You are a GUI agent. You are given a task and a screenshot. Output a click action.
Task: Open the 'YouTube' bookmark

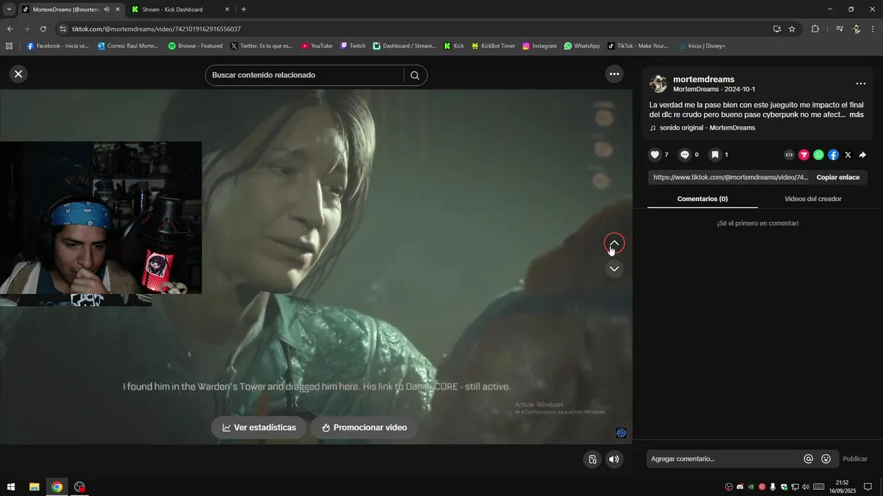point(317,46)
